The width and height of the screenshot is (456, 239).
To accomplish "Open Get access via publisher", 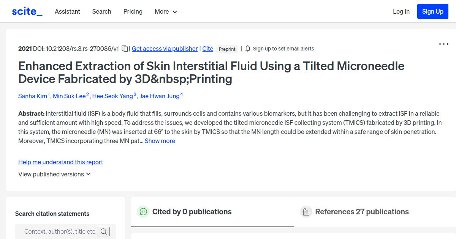I will (x=165, y=49).
